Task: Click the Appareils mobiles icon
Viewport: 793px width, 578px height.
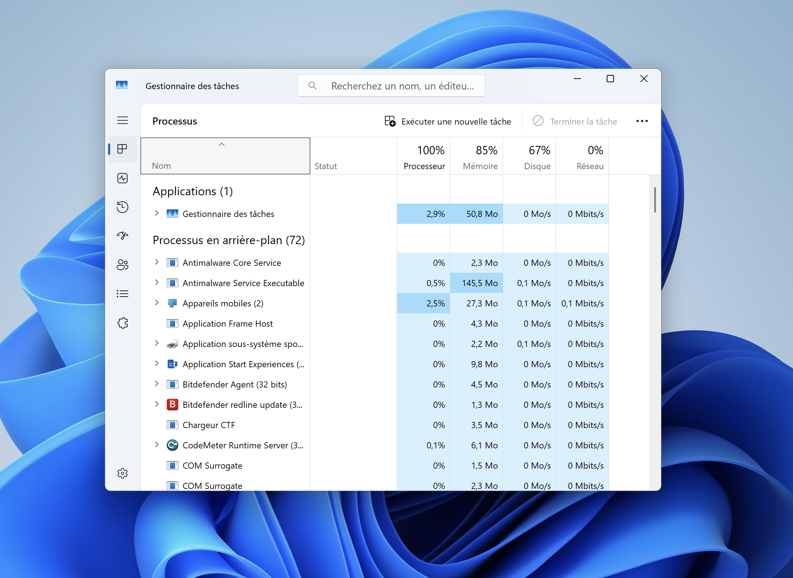Action: tap(173, 303)
